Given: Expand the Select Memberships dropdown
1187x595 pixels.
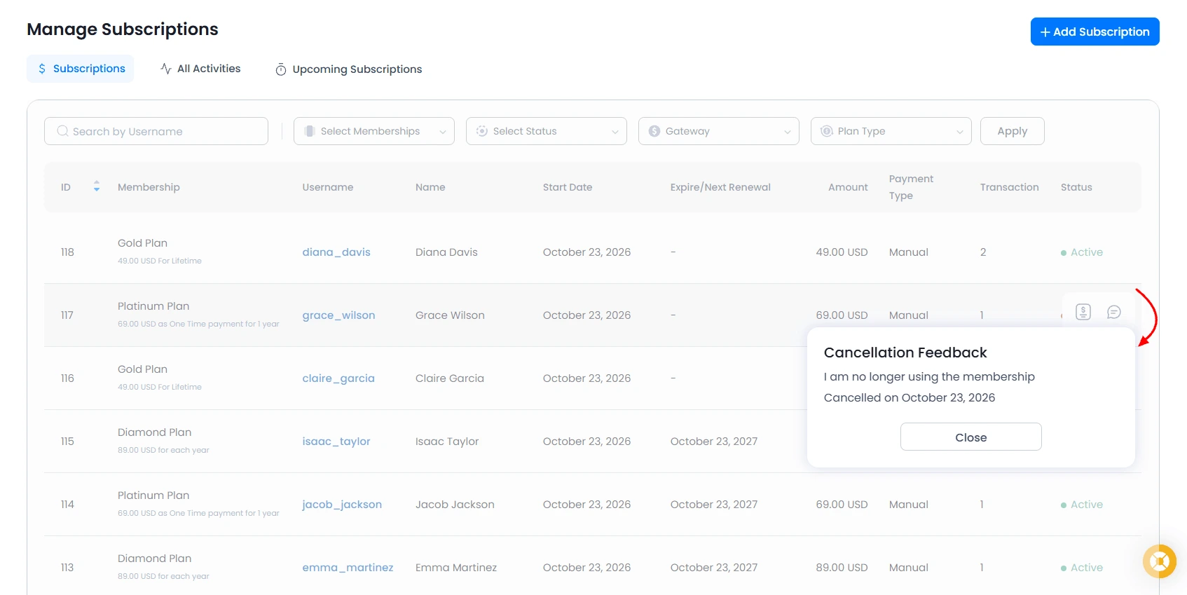Looking at the screenshot, I should [x=374, y=131].
